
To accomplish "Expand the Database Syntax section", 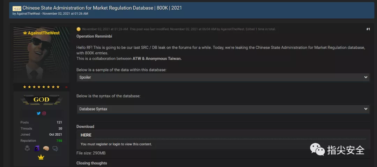I will tap(223, 109).
